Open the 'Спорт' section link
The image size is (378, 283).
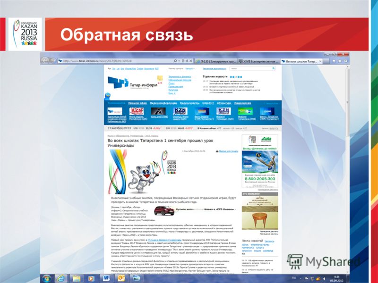tap(172, 83)
